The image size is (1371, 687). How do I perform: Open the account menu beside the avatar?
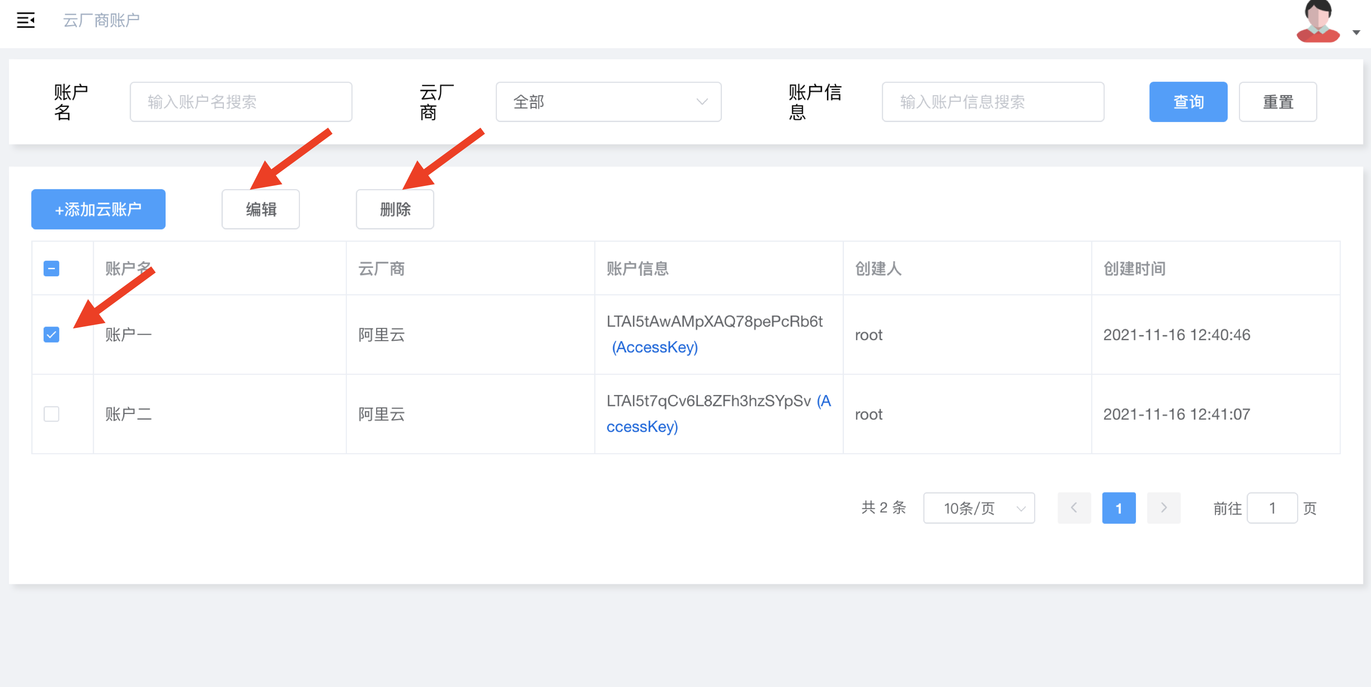(1354, 32)
